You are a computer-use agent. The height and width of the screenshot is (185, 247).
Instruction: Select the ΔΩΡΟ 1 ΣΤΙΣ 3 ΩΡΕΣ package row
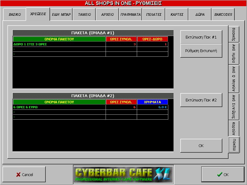pos(59,44)
